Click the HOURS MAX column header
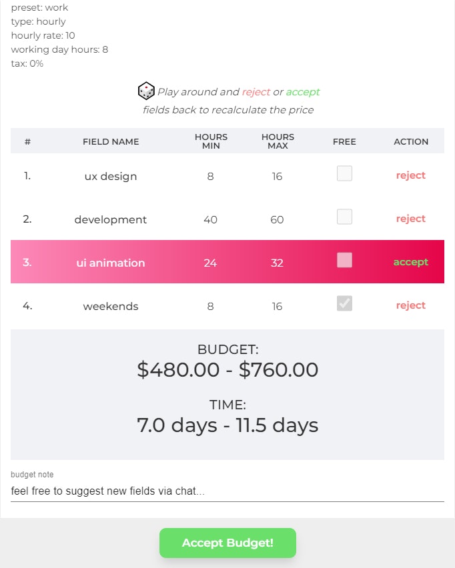455x568 pixels. (x=278, y=141)
